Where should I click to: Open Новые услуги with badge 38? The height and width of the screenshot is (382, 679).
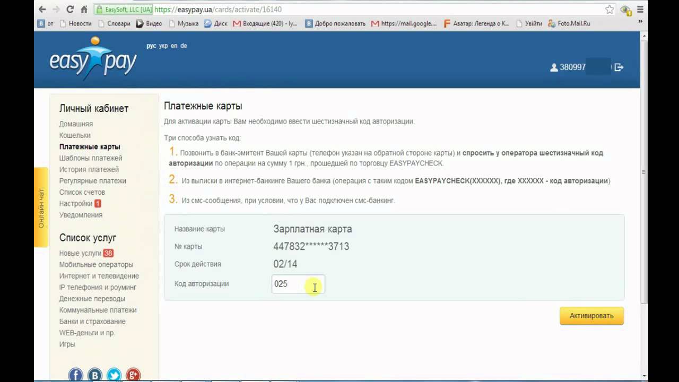(86, 253)
